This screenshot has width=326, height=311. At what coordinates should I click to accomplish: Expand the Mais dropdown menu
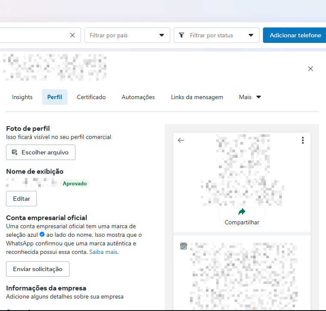pos(250,97)
